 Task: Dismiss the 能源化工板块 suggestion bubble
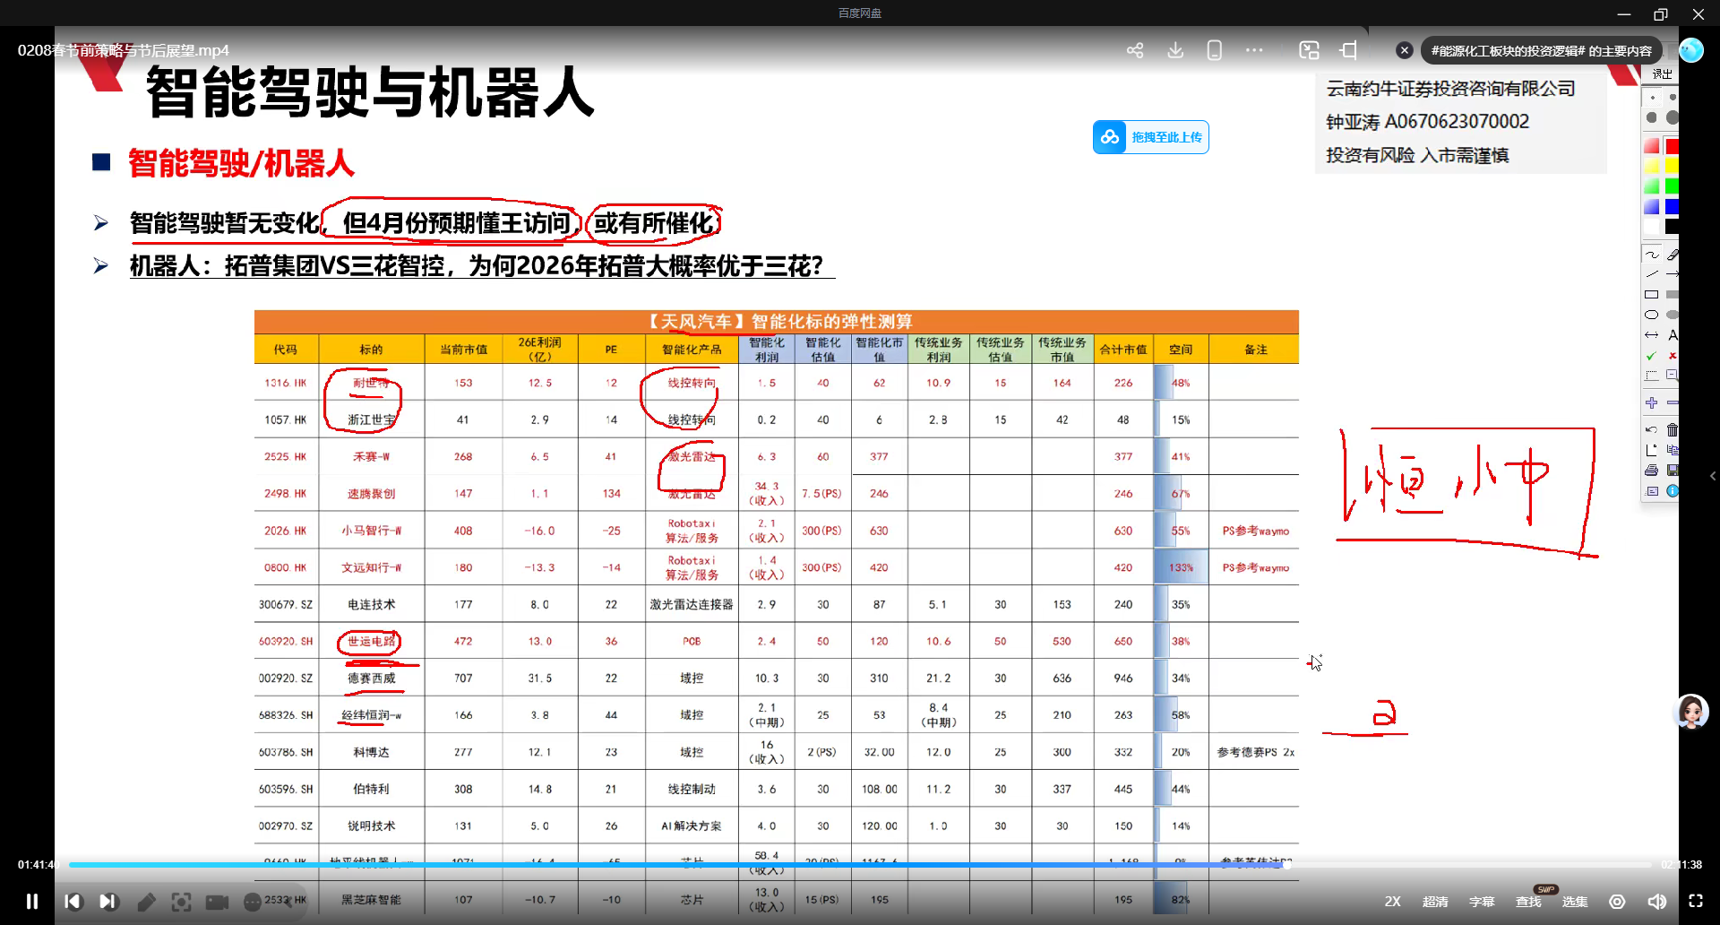click(x=1405, y=50)
